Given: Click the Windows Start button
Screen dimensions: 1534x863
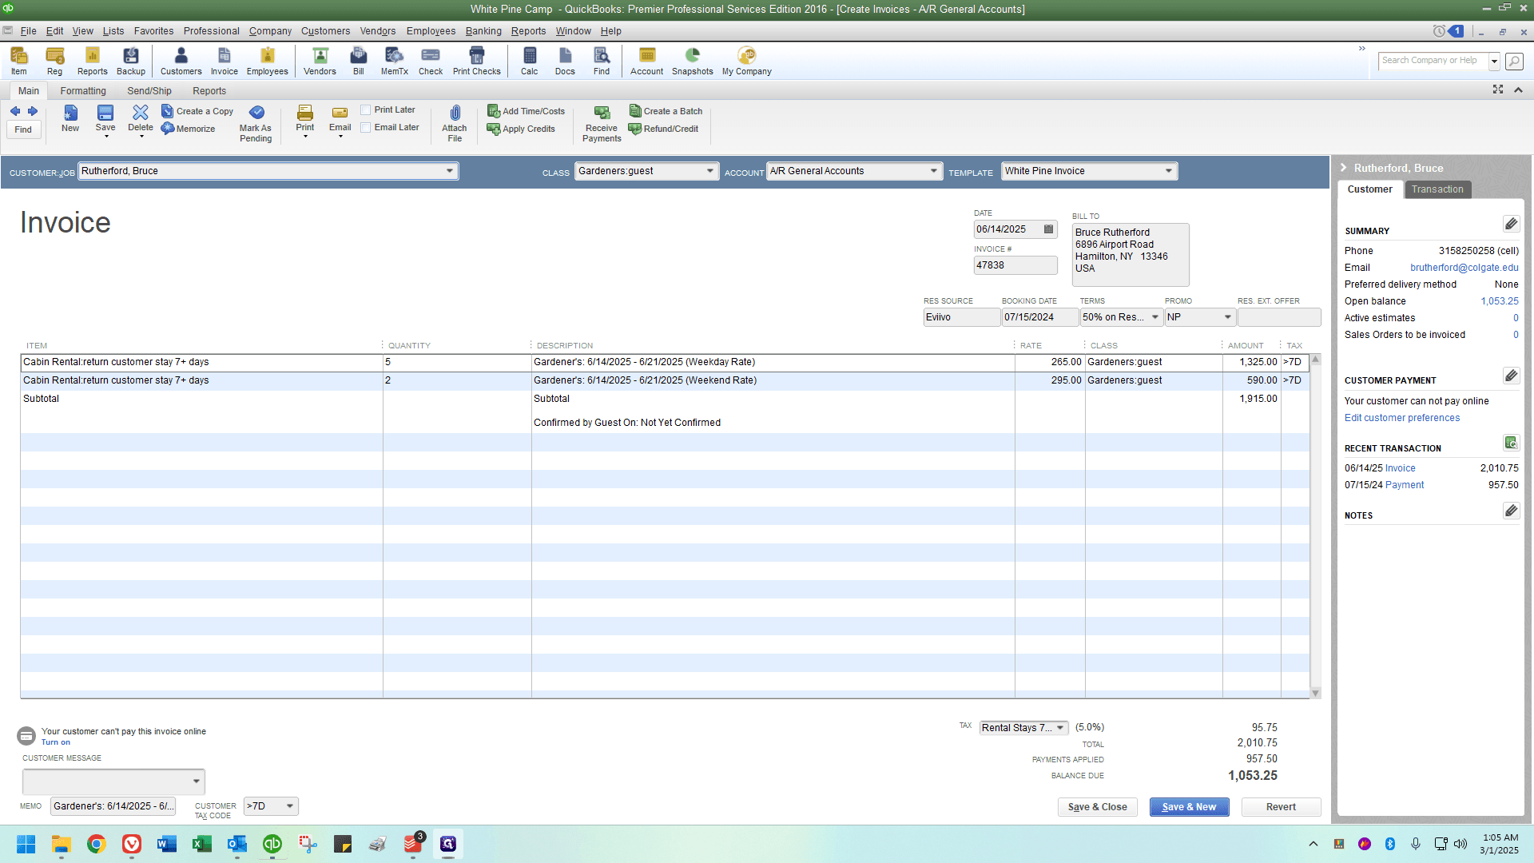Looking at the screenshot, I should (x=26, y=844).
